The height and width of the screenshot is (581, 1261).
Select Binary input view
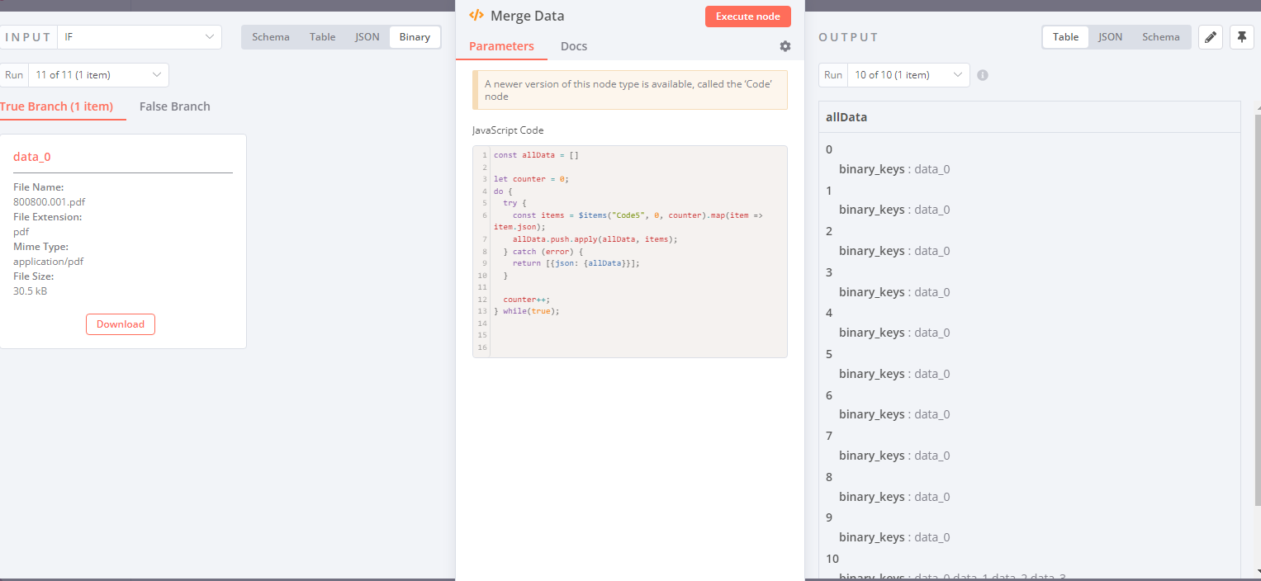[415, 37]
